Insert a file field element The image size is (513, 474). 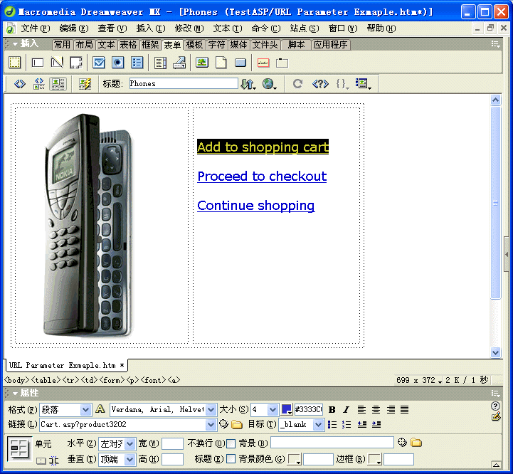(x=221, y=63)
